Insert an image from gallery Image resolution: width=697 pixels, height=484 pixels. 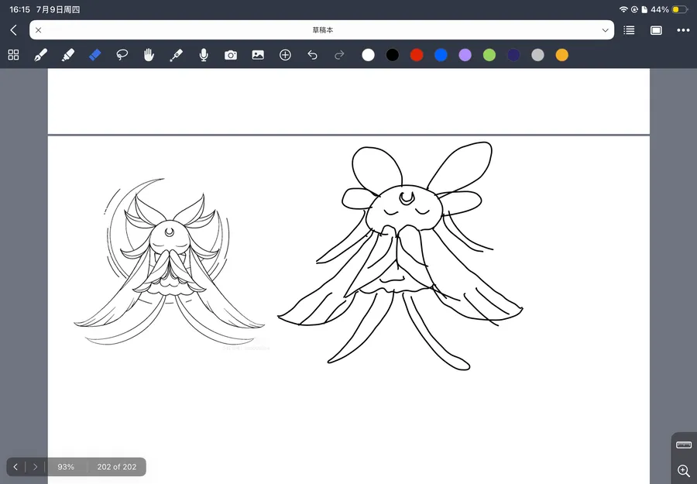[x=258, y=55]
